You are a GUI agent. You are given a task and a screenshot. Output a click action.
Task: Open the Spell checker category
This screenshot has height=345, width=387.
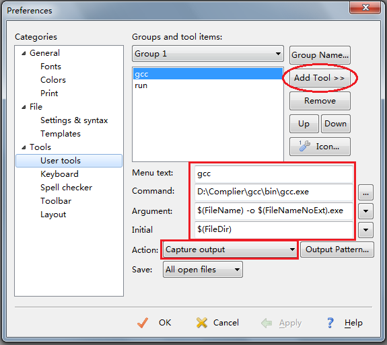(x=66, y=188)
